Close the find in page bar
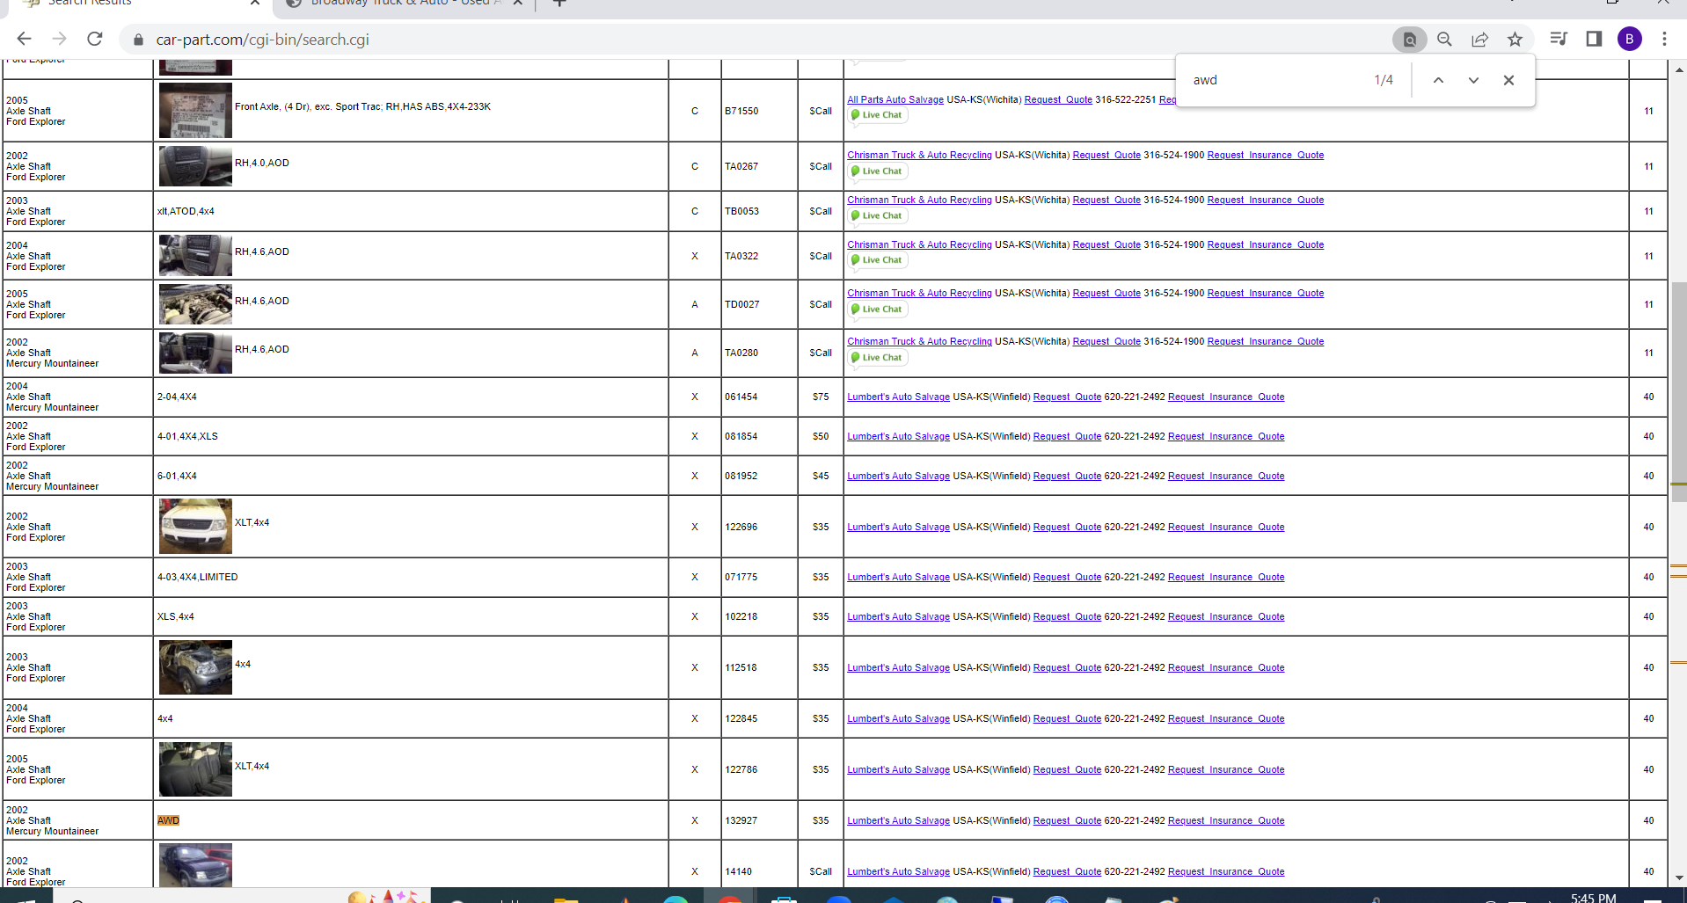 [x=1508, y=80]
